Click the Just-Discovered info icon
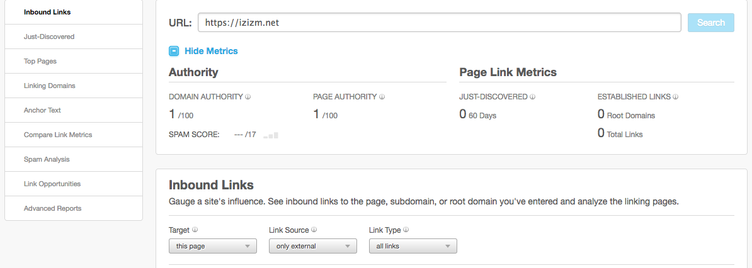The width and height of the screenshot is (752, 268). [532, 97]
